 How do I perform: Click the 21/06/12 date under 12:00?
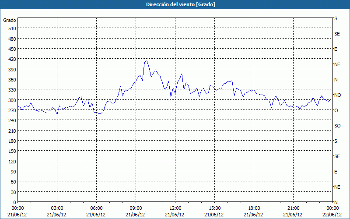pos(175,215)
